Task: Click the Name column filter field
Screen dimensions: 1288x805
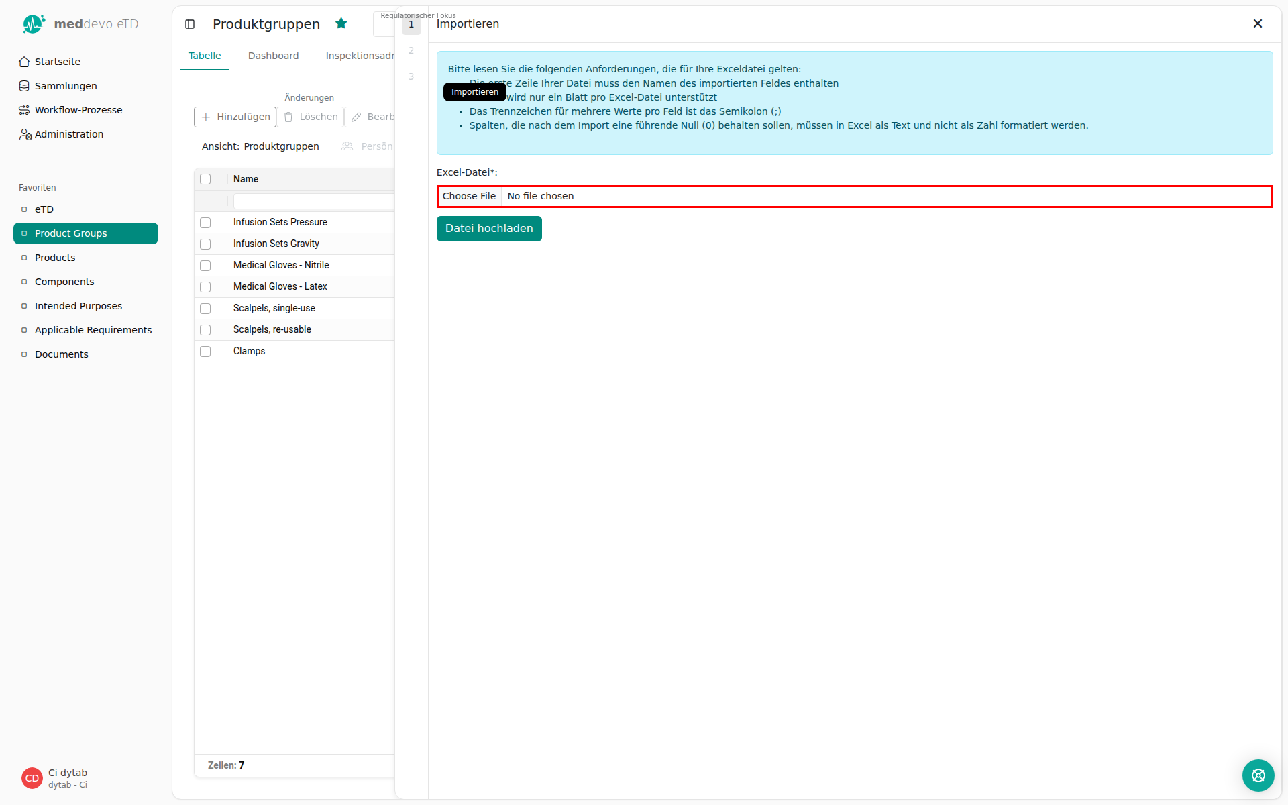Action: click(x=313, y=201)
